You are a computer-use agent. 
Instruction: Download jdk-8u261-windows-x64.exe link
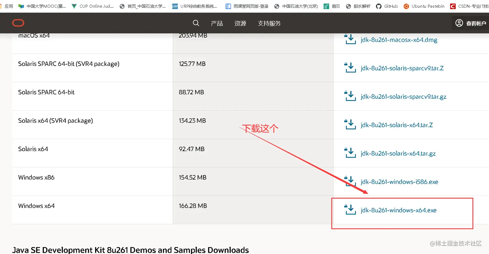click(398, 210)
